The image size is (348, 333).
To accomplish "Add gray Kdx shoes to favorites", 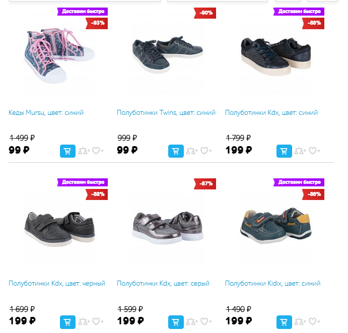I will (x=206, y=321).
